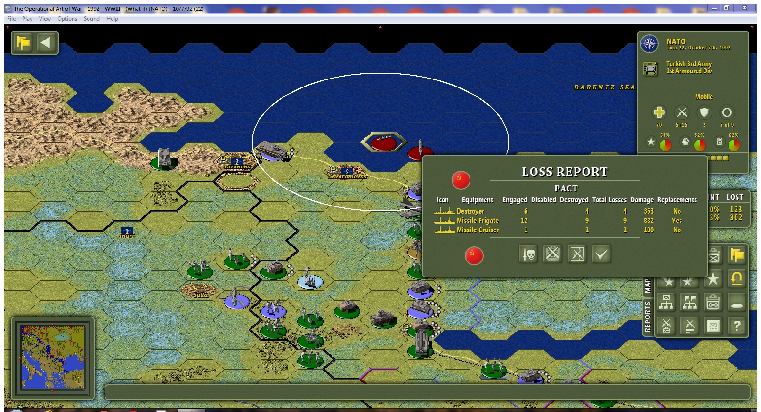Click the crossed swords attack strength icon
The image size is (761, 412).
[681, 112]
